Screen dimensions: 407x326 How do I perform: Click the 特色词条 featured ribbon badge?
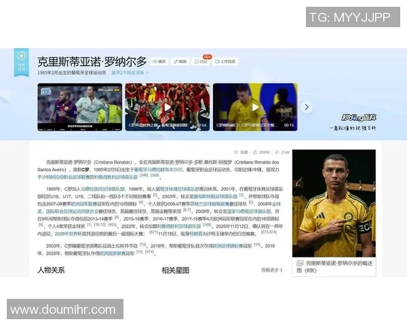click(21, 62)
